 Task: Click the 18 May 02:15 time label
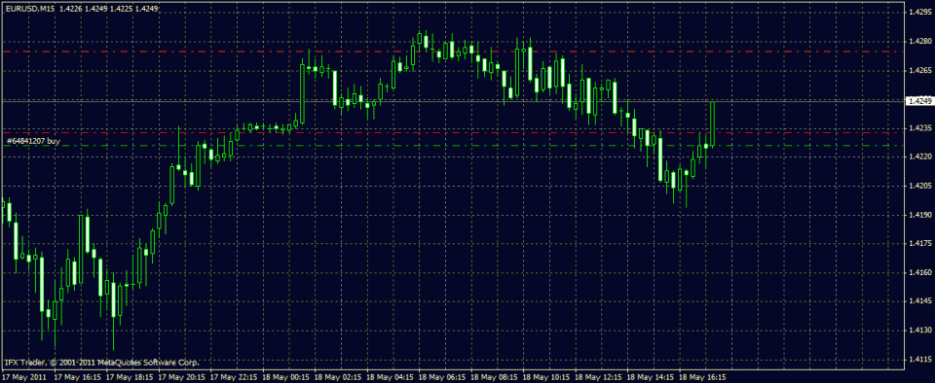[338, 377]
